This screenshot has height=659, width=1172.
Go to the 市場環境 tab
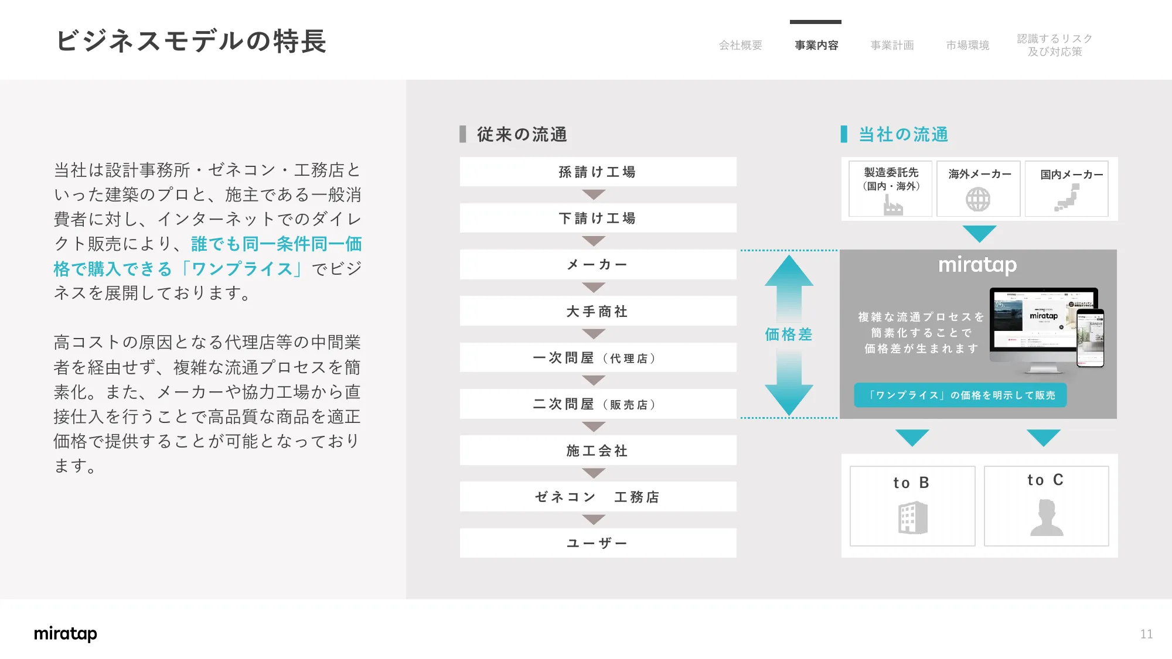coord(967,45)
